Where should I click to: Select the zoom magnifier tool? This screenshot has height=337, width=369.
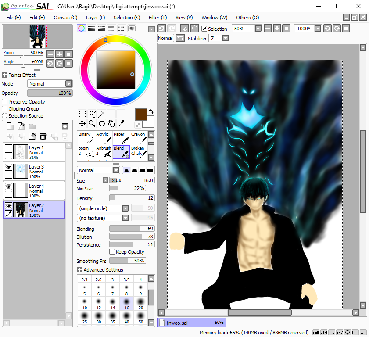coord(92,124)
